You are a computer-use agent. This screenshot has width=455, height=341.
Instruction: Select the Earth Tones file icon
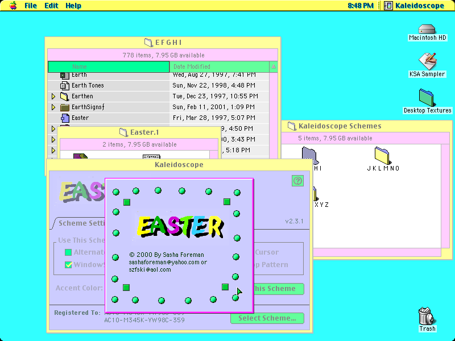[64, 86]
